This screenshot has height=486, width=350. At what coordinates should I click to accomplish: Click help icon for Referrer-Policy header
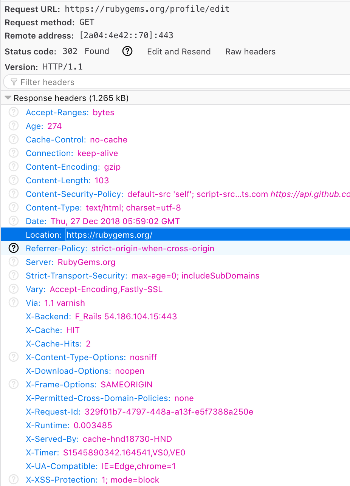point(14,248)
